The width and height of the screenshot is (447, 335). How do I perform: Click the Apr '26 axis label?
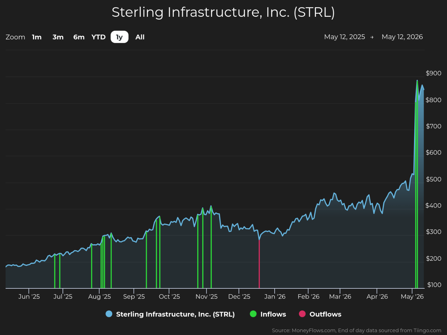click(x=377, y=296)
